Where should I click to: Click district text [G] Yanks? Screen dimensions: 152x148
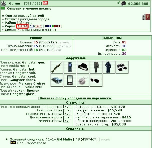click(x=25, y=23)
